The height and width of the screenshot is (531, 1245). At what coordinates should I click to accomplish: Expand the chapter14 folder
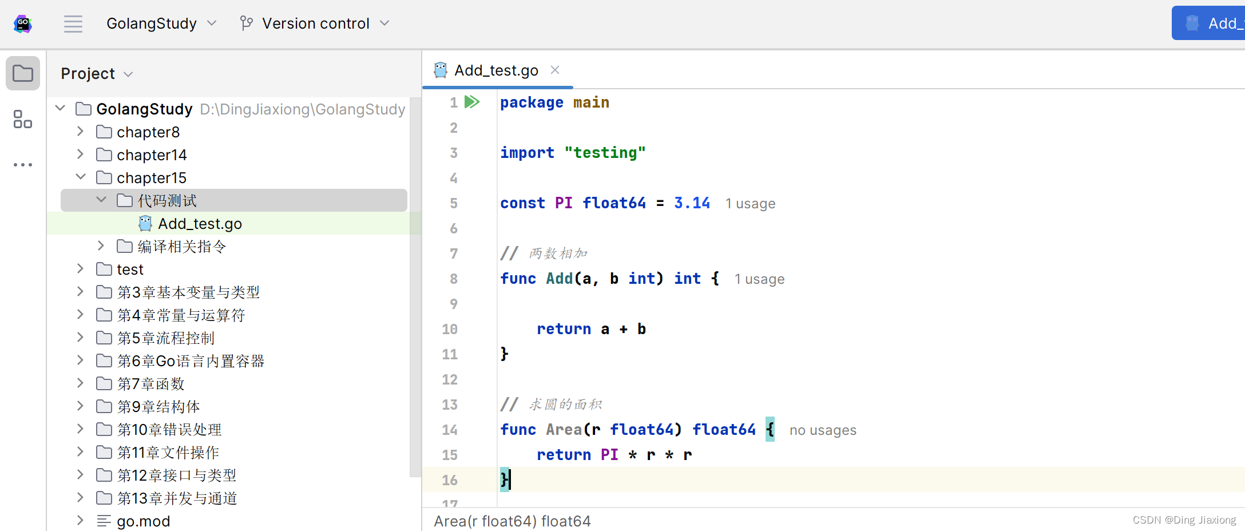[x=81, y=154]
